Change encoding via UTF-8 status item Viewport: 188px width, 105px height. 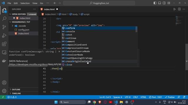(127, 97)
